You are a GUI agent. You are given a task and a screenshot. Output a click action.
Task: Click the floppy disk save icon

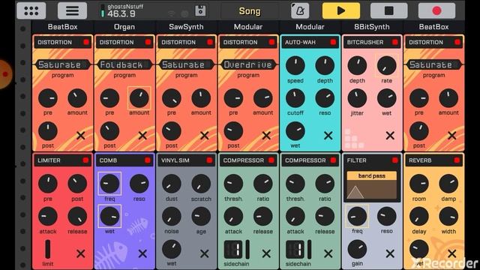click(x=200, y=10)
